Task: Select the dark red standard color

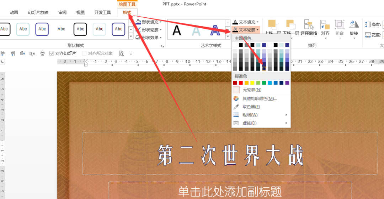Action: point(235,83)
